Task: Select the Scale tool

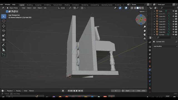Action: 4,35
